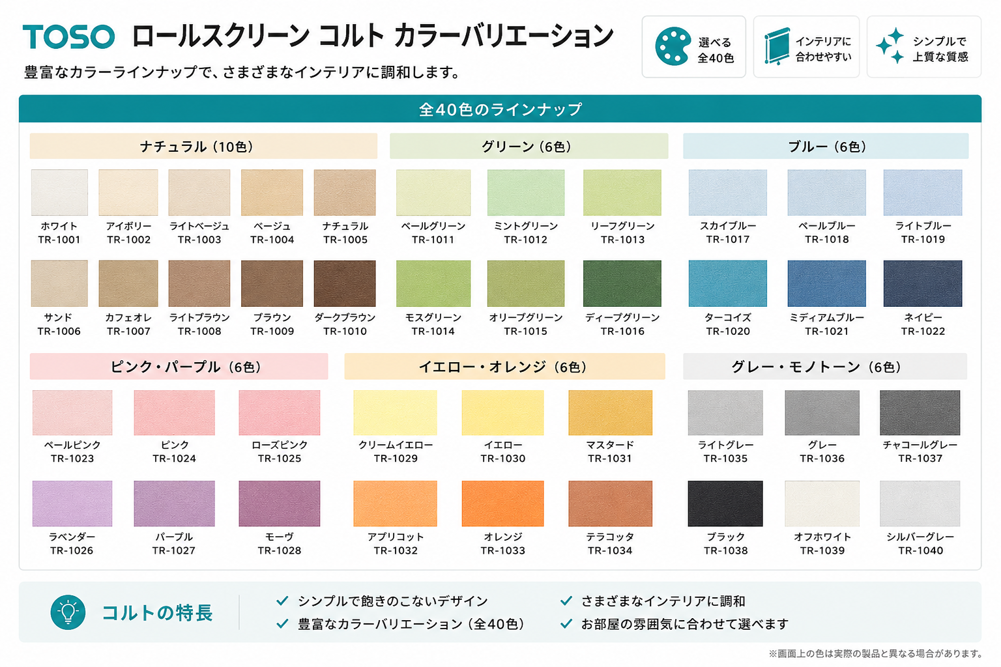1001x667 pixels.
Task: Select the グレー TR-1036 swatch
Action: (822, 413)
